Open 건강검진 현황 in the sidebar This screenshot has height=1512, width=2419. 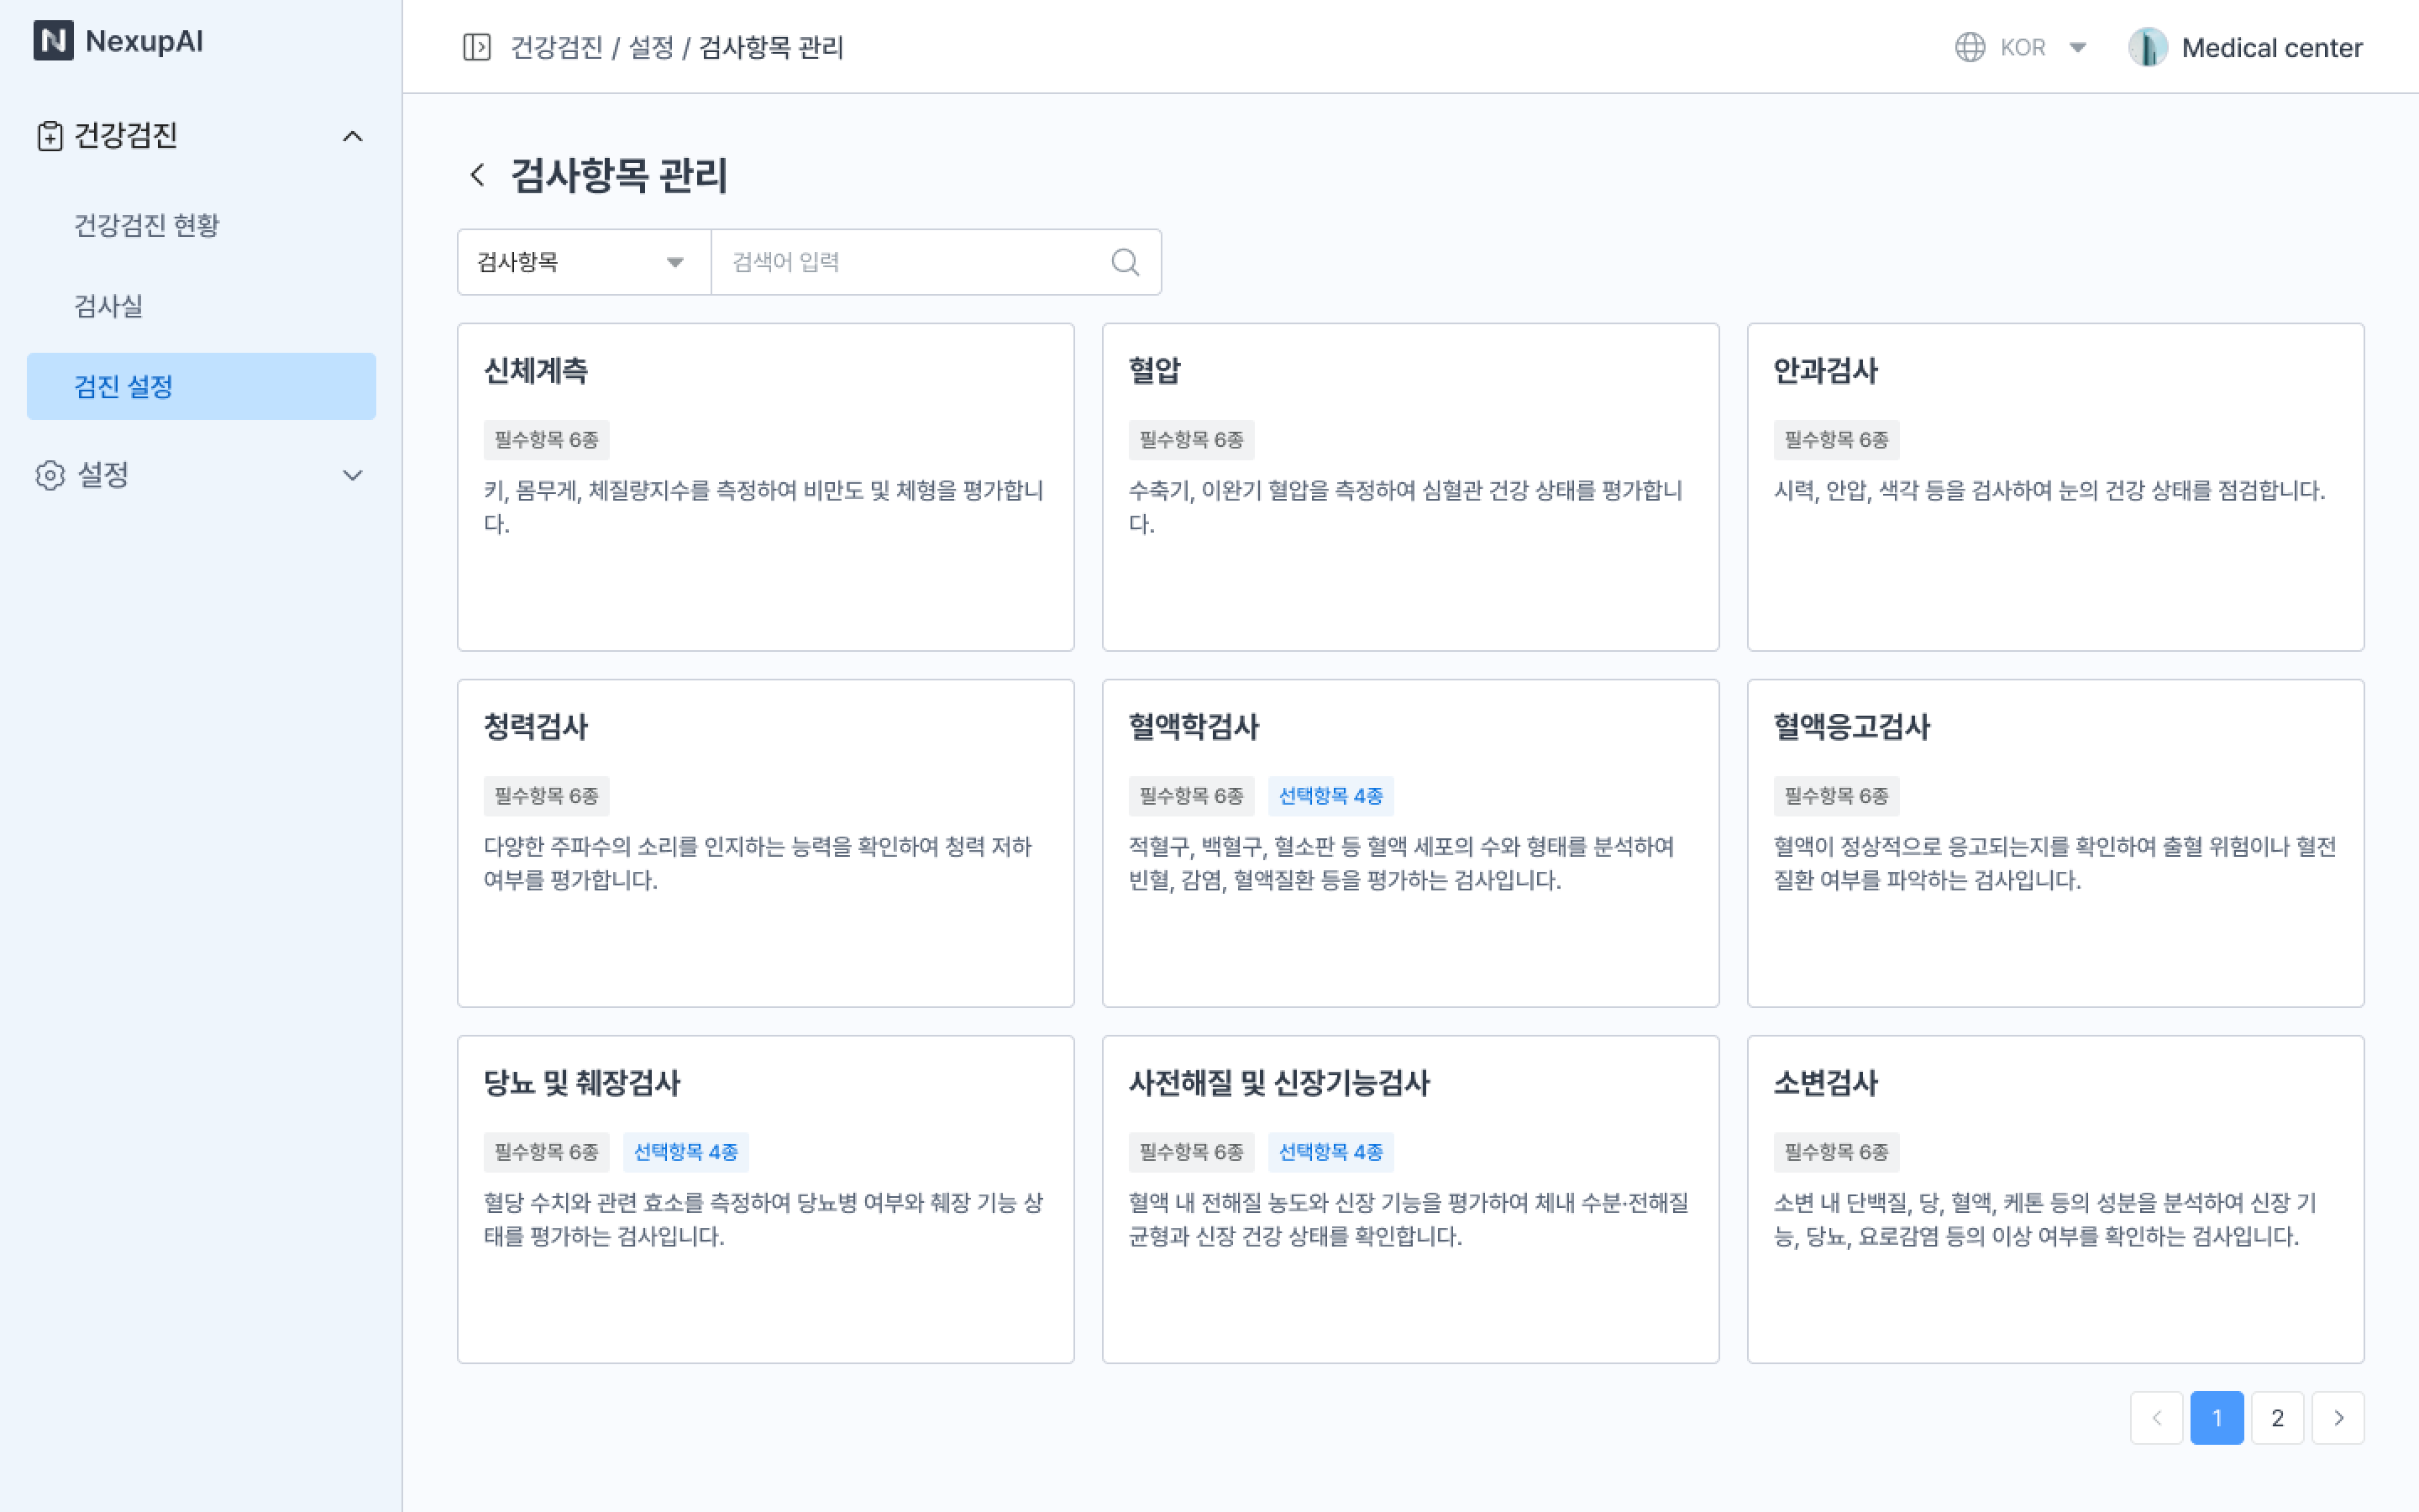click(x=147, y=225)
